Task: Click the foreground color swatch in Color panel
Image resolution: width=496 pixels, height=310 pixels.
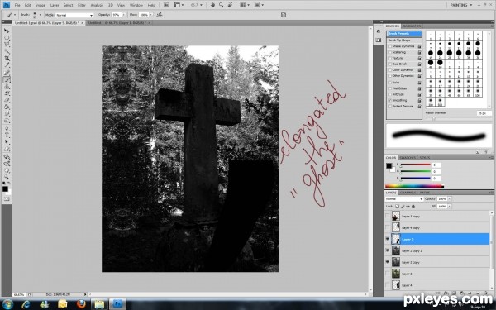Action: coord(389,166)
